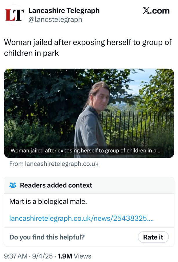Follow the From lancashiretelegraph.co.uk source link
Screen dimensions: 178x262
click(x=54, y=164)
